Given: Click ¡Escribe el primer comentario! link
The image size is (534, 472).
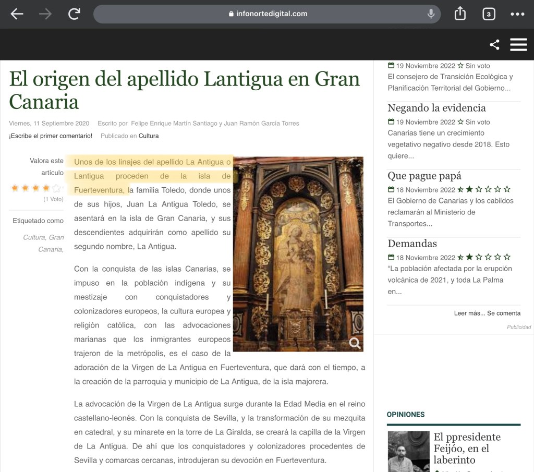Looking at the screenshot, I should [x=51, y=136].
